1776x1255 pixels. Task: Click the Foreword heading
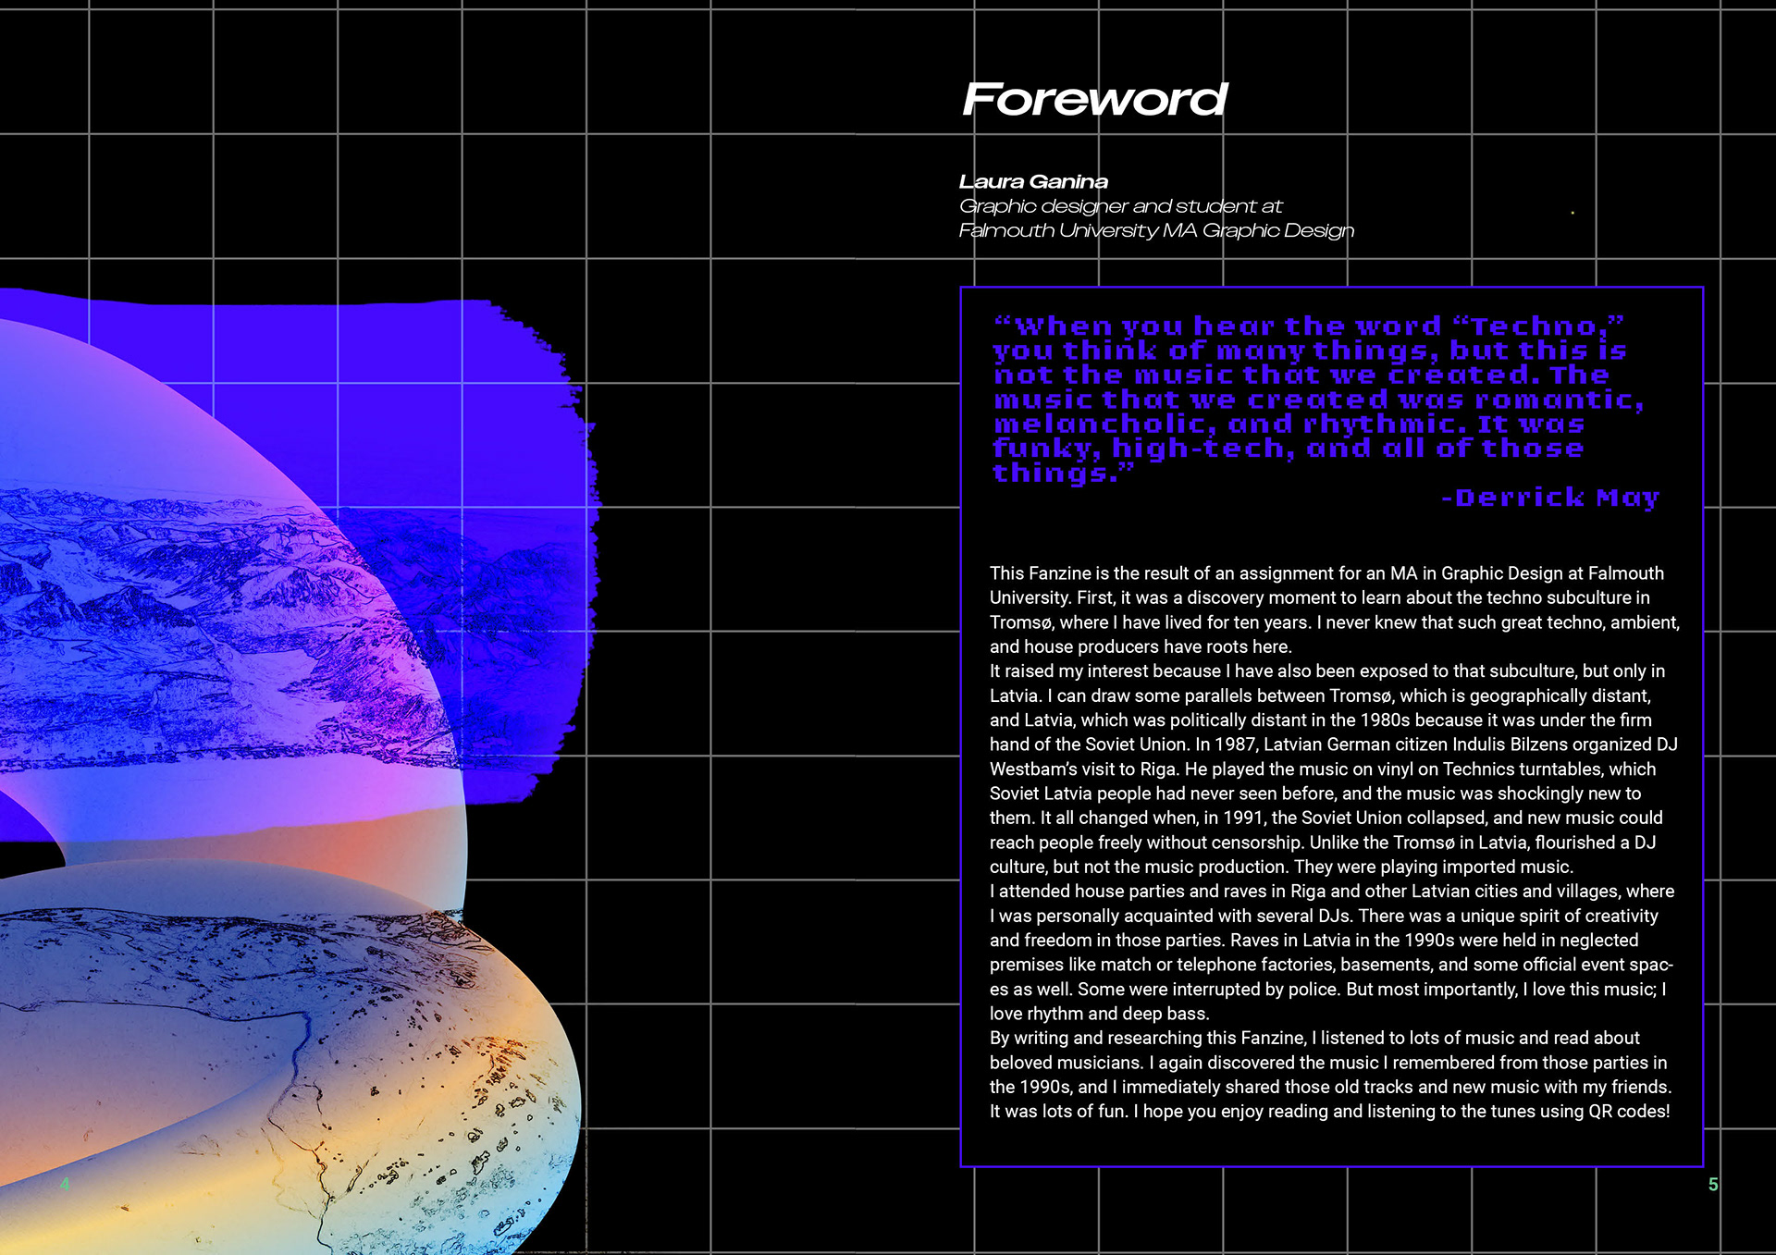coord(1095,100)
